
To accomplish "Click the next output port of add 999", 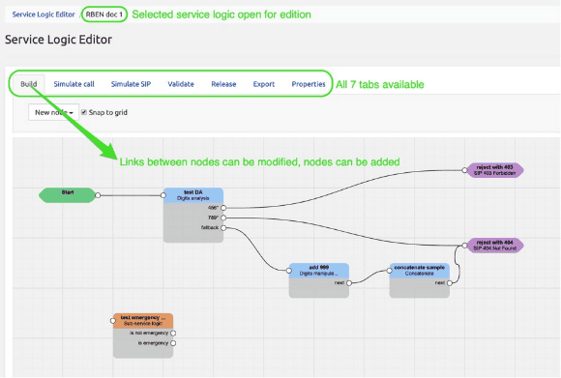I will 349,283.
